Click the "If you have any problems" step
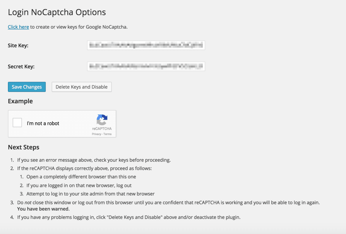The image size is (346, 234). (x=129, y=217)
